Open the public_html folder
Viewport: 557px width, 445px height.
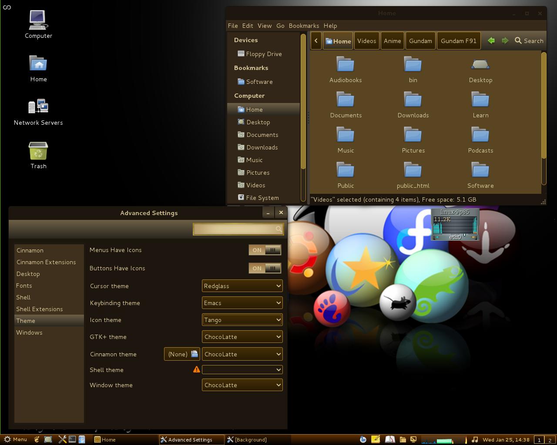(x=413, y=171)
